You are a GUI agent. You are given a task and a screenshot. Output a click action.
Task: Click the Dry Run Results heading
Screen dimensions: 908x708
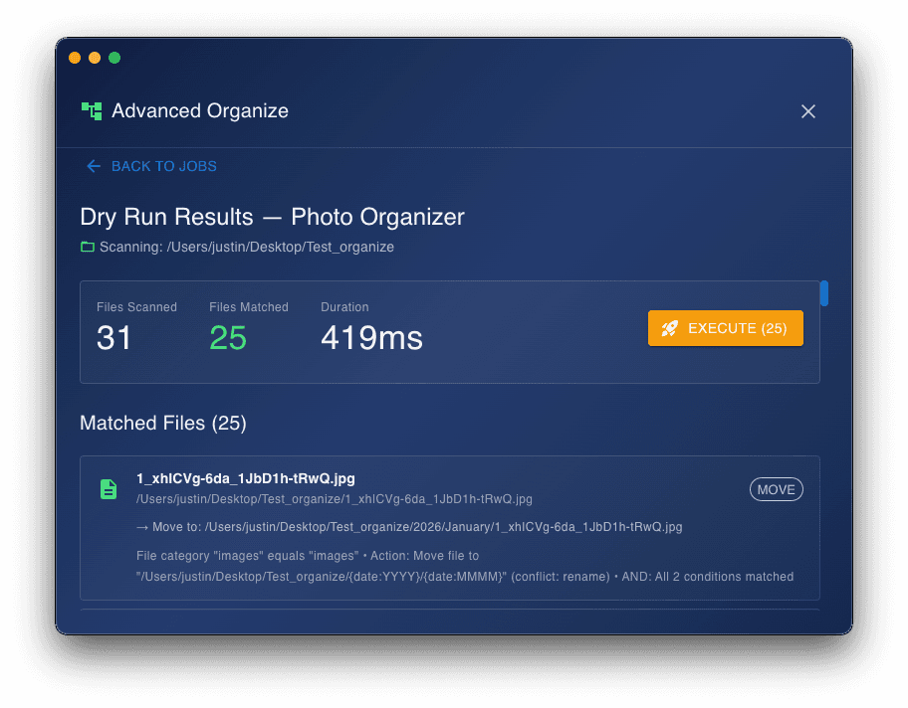[272, 217]
